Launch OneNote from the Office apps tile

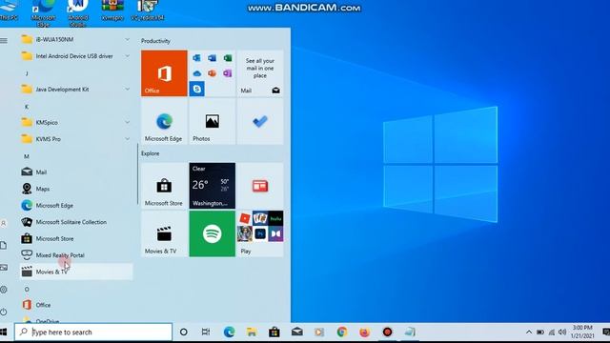(x=228, y=73)
